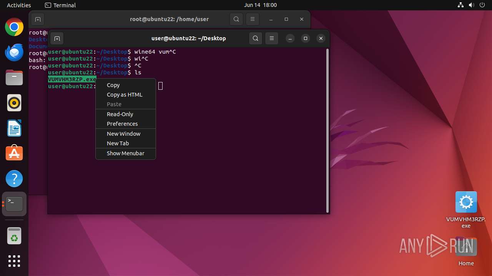Open the Help dock icon
492x276 pixels.
pyautogui.click(x=14, y=179)
